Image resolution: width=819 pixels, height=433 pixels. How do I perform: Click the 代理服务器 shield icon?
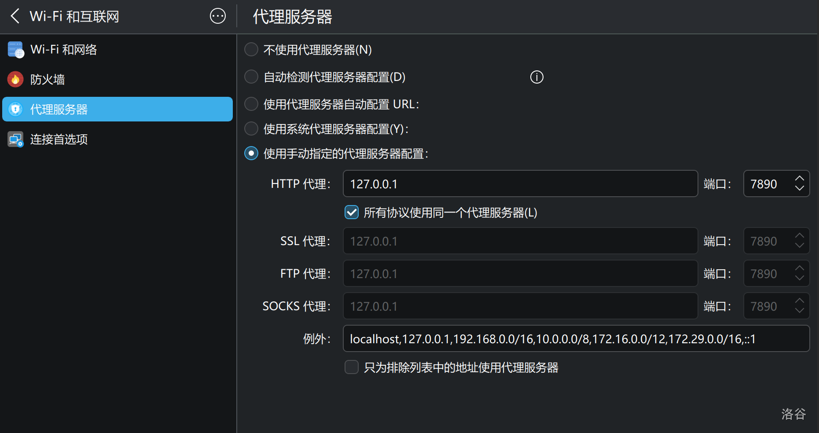tap(15, 109)
